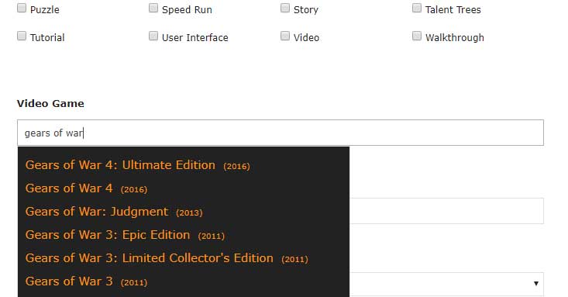Image resolution: width=568 pixels, height=297 pixels.
Task: Toggle the User Interface checkbox
Action: point(153,36)
